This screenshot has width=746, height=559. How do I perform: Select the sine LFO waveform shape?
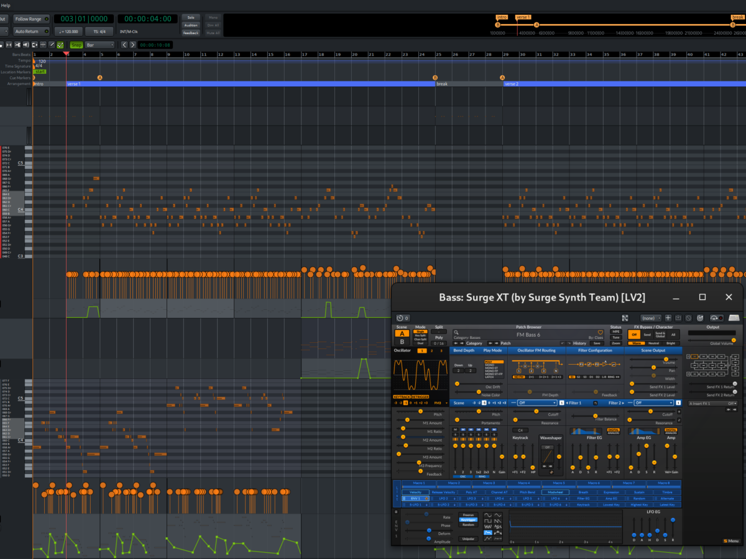[487, 516]
